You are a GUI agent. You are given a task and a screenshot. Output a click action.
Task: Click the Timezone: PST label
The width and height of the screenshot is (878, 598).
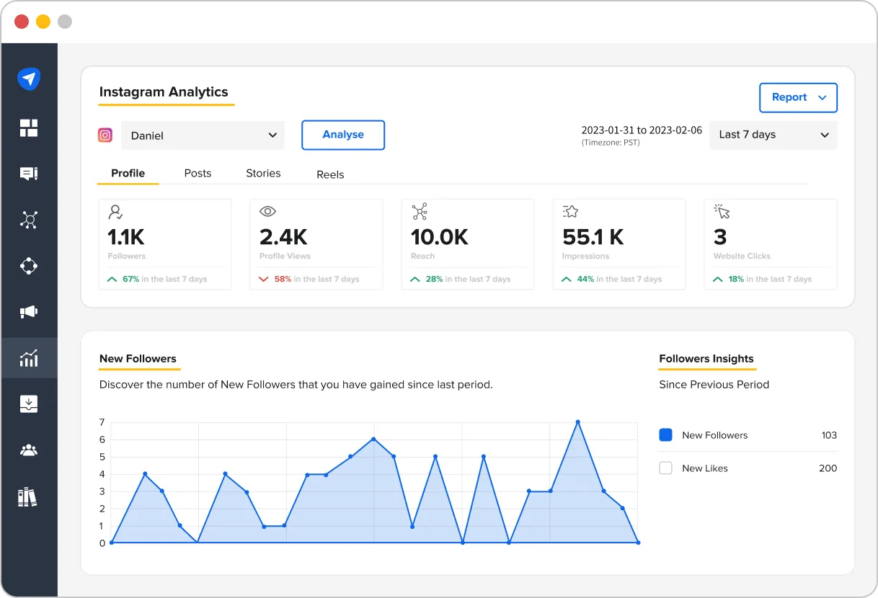pyautogui.click(x=611, y=143)
